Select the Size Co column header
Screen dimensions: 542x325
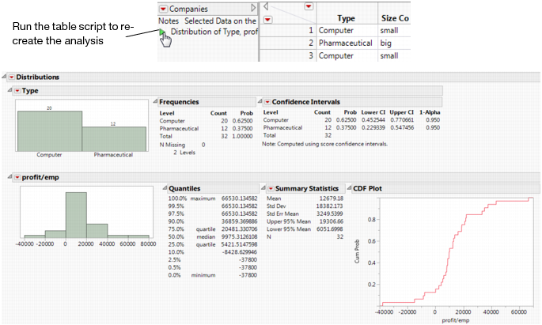pyautogui.click(x=394, y=17)
